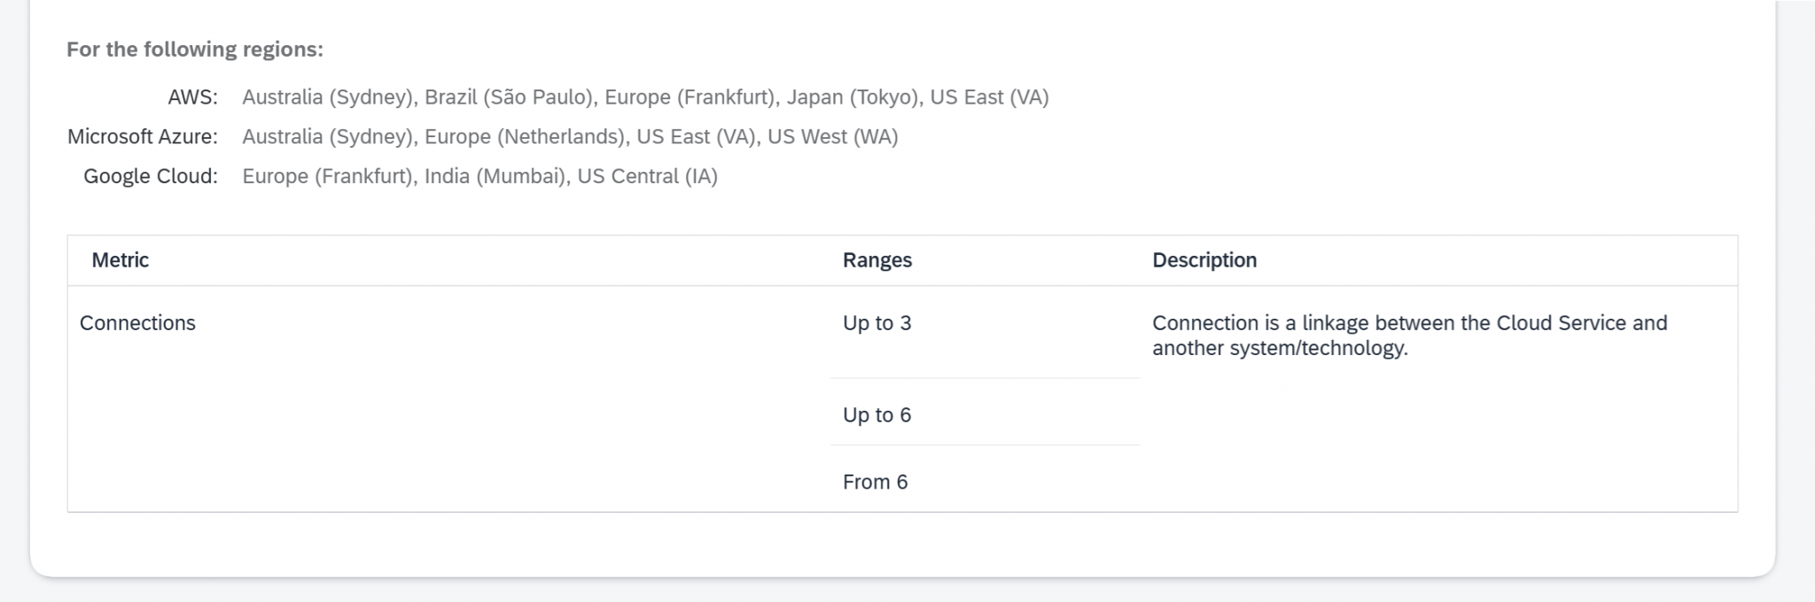Click the "Up to 3" range row
The width and height of the screenshot is (1815, 602).
876,323
